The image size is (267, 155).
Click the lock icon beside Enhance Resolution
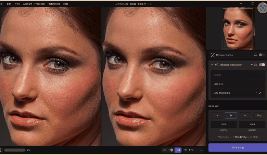(255, 65)
